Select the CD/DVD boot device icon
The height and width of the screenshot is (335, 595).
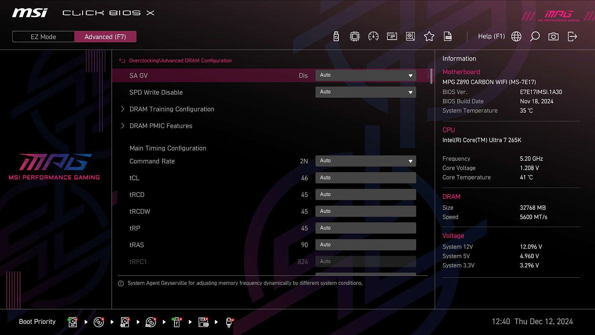click(99, 322)
